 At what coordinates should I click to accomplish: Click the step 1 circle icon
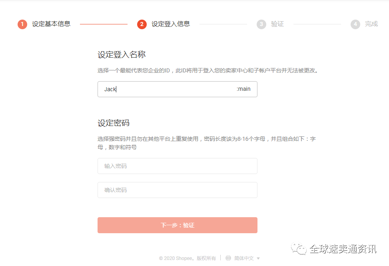point(22,24)
